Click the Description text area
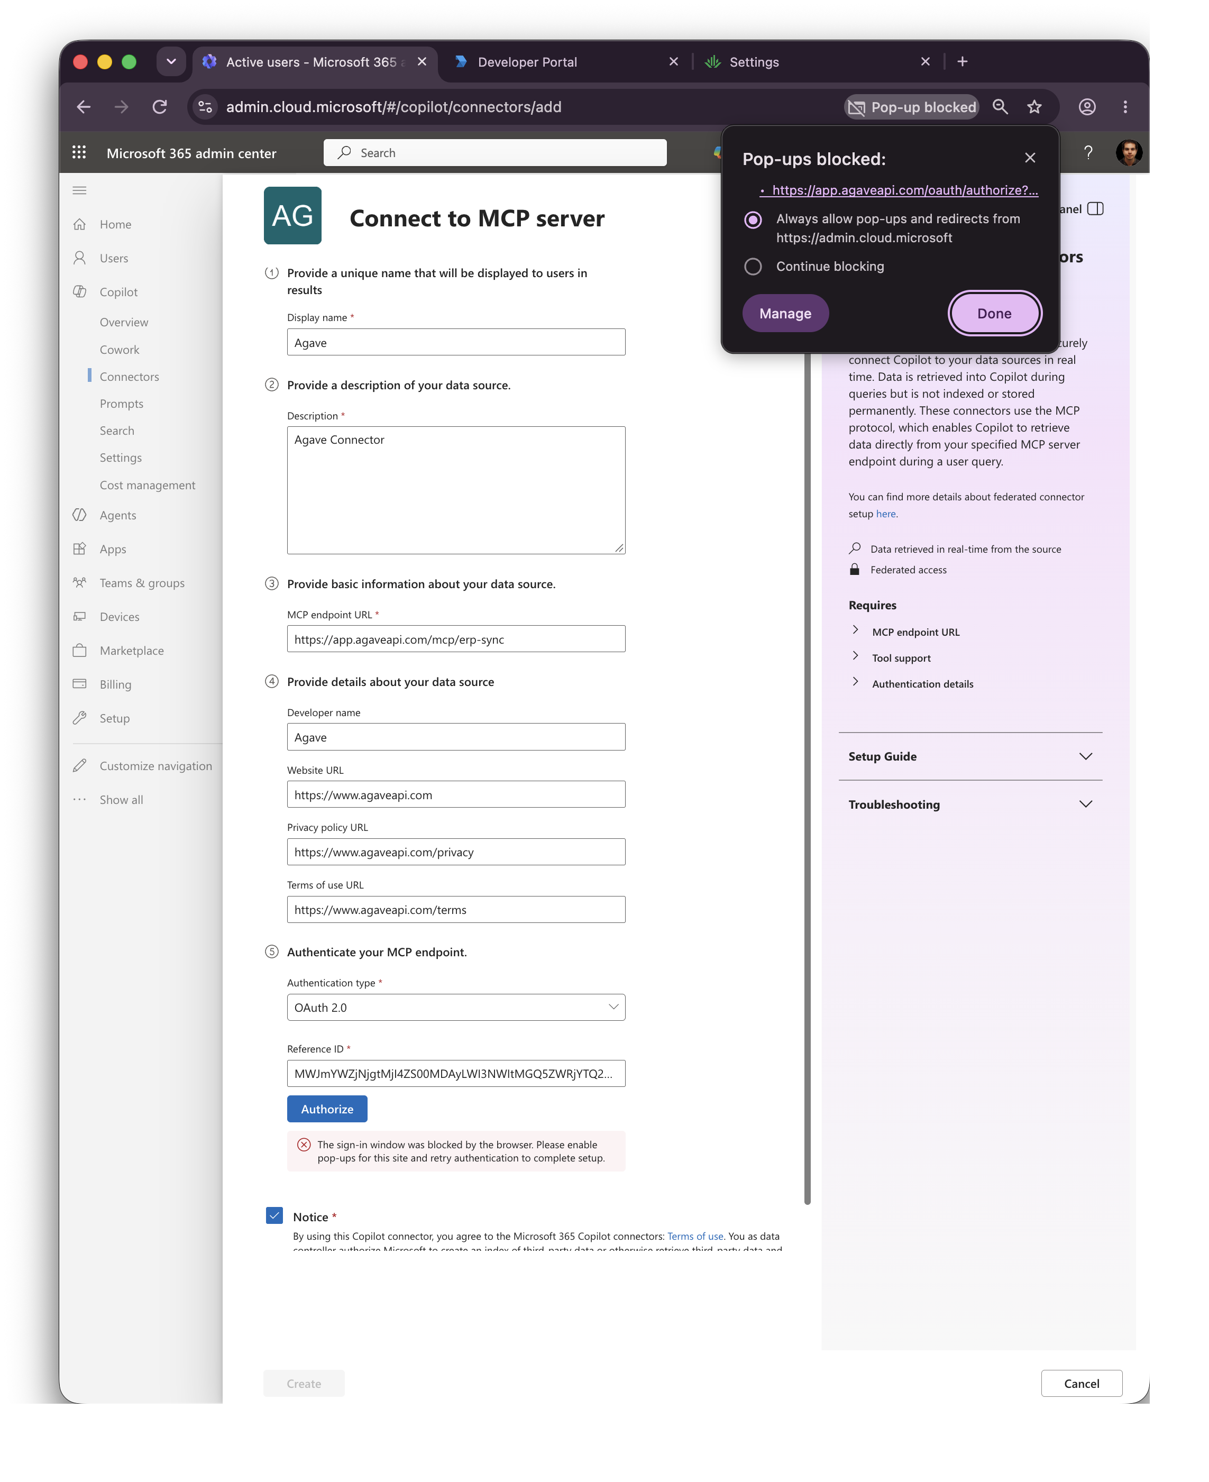This screenshot has height=1482, width=1209. click(456, 490)
